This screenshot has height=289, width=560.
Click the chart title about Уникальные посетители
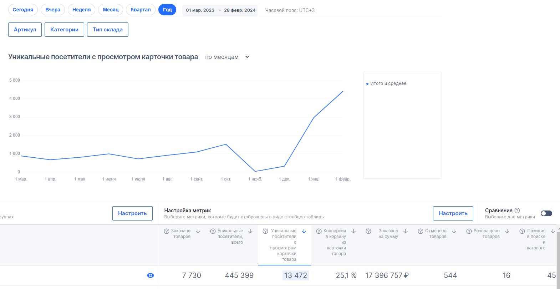(103, 57)
